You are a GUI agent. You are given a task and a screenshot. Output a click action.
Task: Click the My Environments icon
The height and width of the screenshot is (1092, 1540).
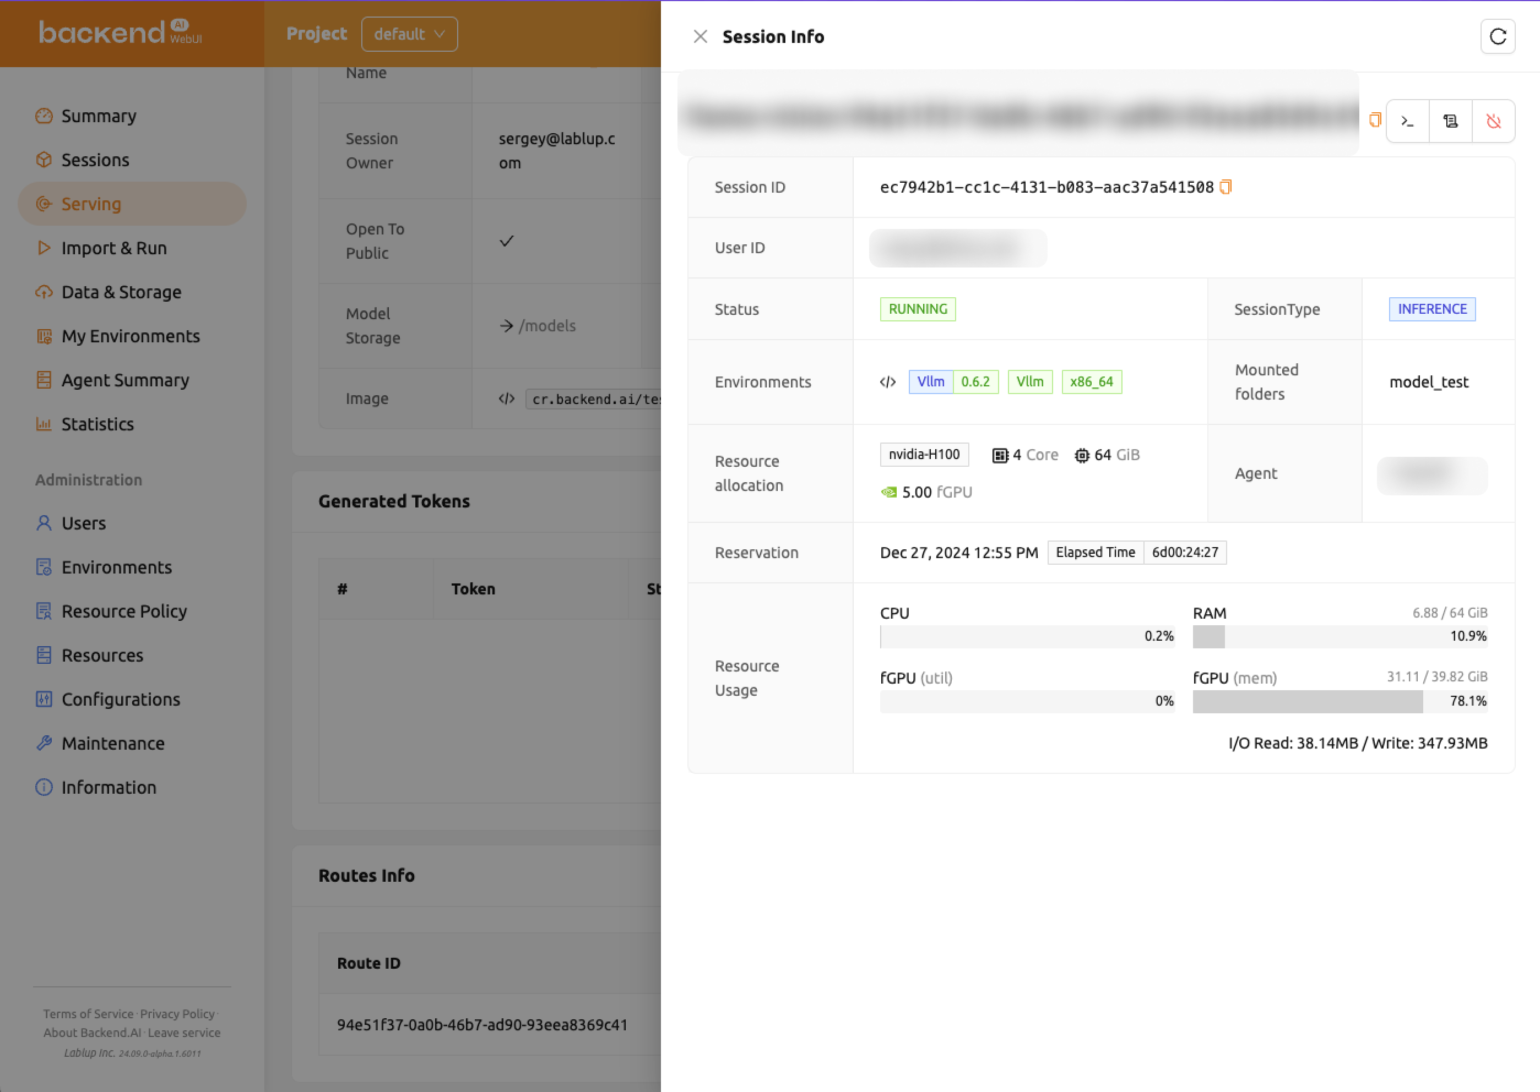[44, 336]
